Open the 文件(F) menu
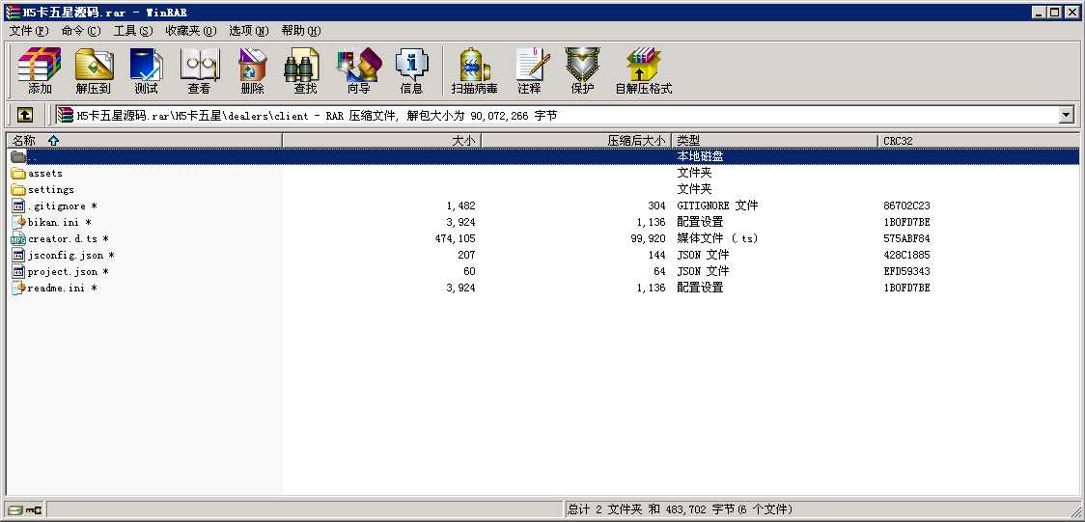This screenshot has width=1085, height=522. [x=29, y=31]
